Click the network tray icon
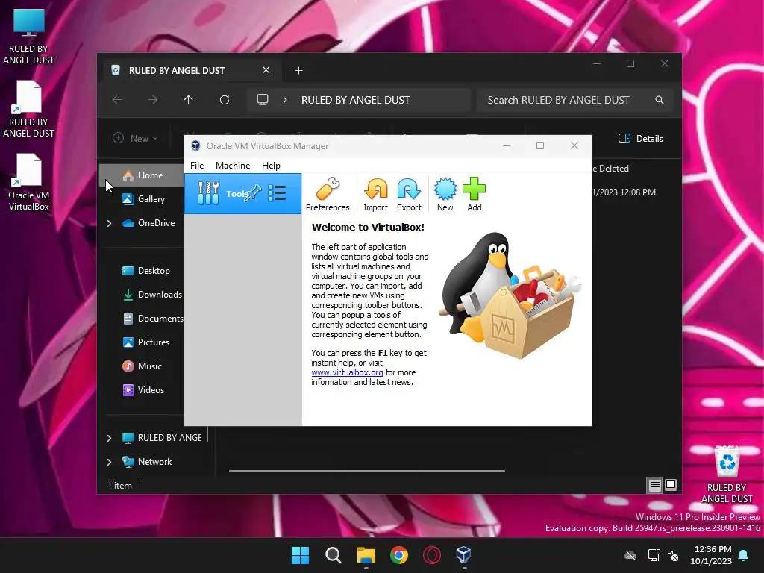The height and width of the screenshot is (573, 764). point(654,555)
